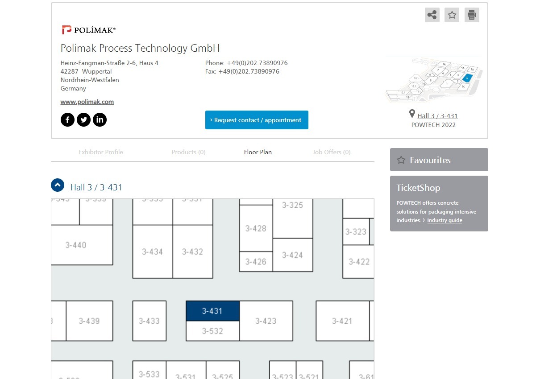Open the Job Offers (0) tab
Screen dimensions: 536x379
pos(332,152)
